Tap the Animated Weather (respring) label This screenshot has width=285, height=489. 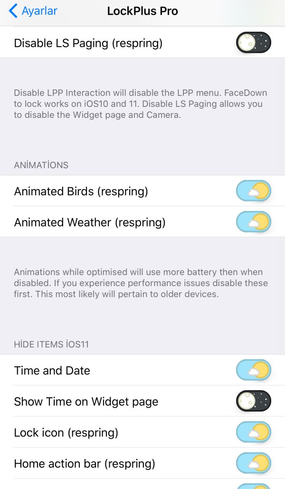(x=90, y=222)
